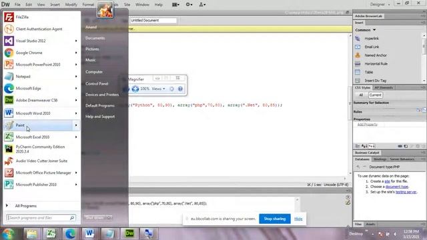Expand Visual Studio 2012 jump list arrow
427x240 pixels.
tap(76, 41)
